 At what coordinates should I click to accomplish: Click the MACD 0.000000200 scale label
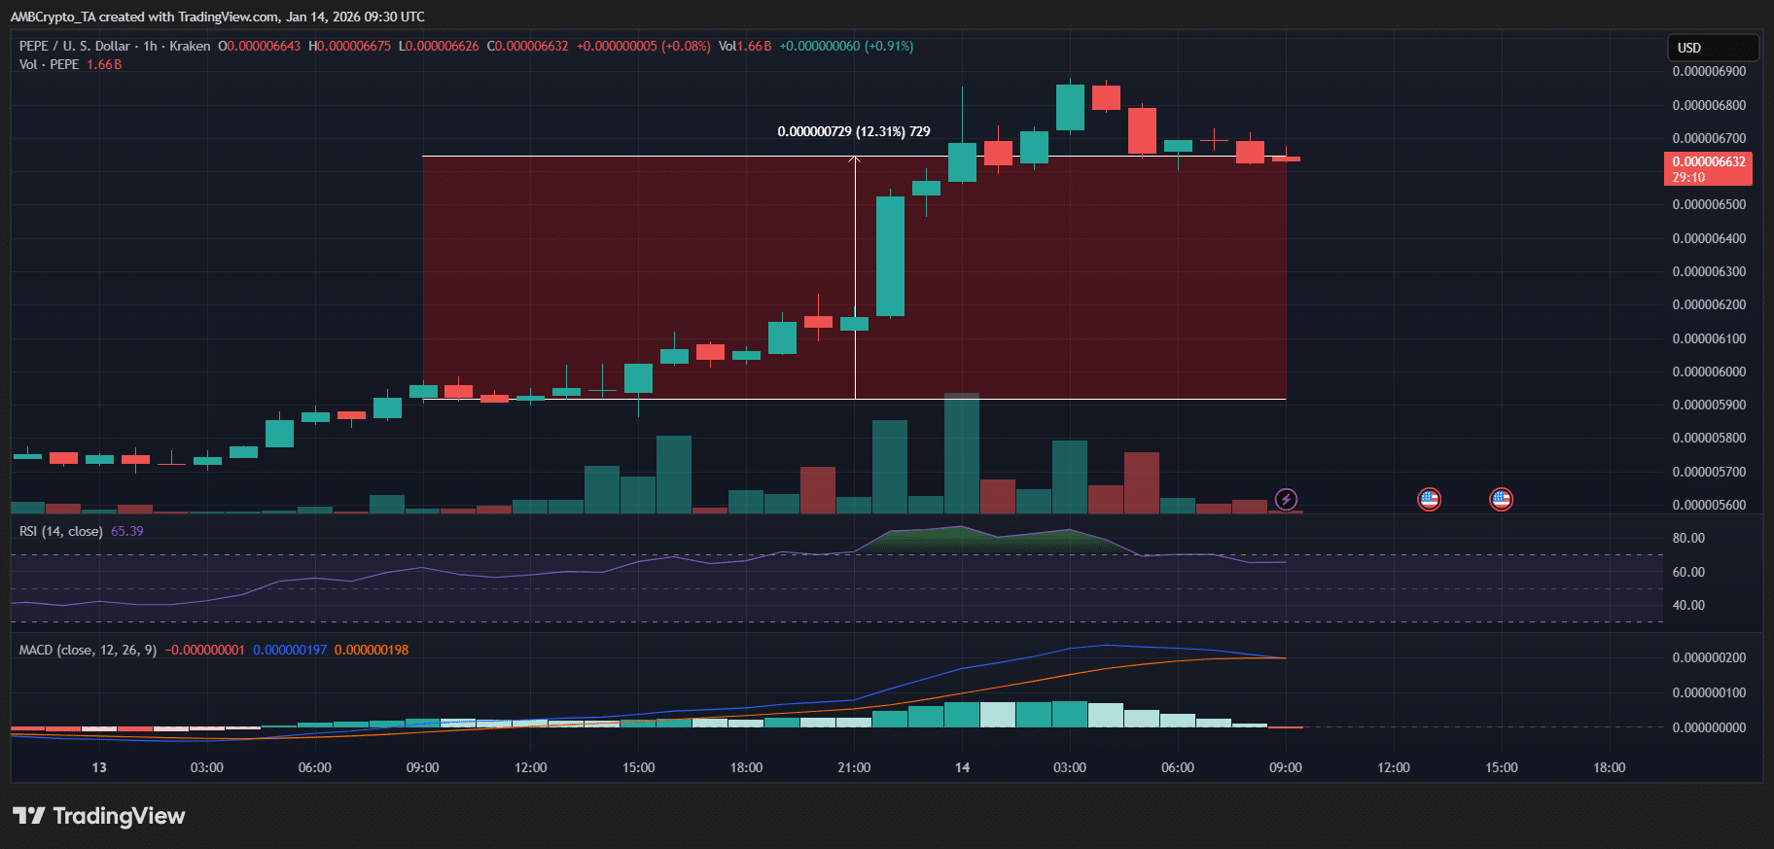[1708, 658]
